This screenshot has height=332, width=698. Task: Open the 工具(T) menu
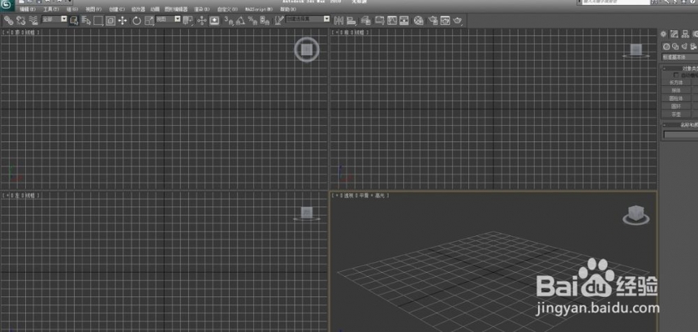pyautogui.click(x=50, y=9)
